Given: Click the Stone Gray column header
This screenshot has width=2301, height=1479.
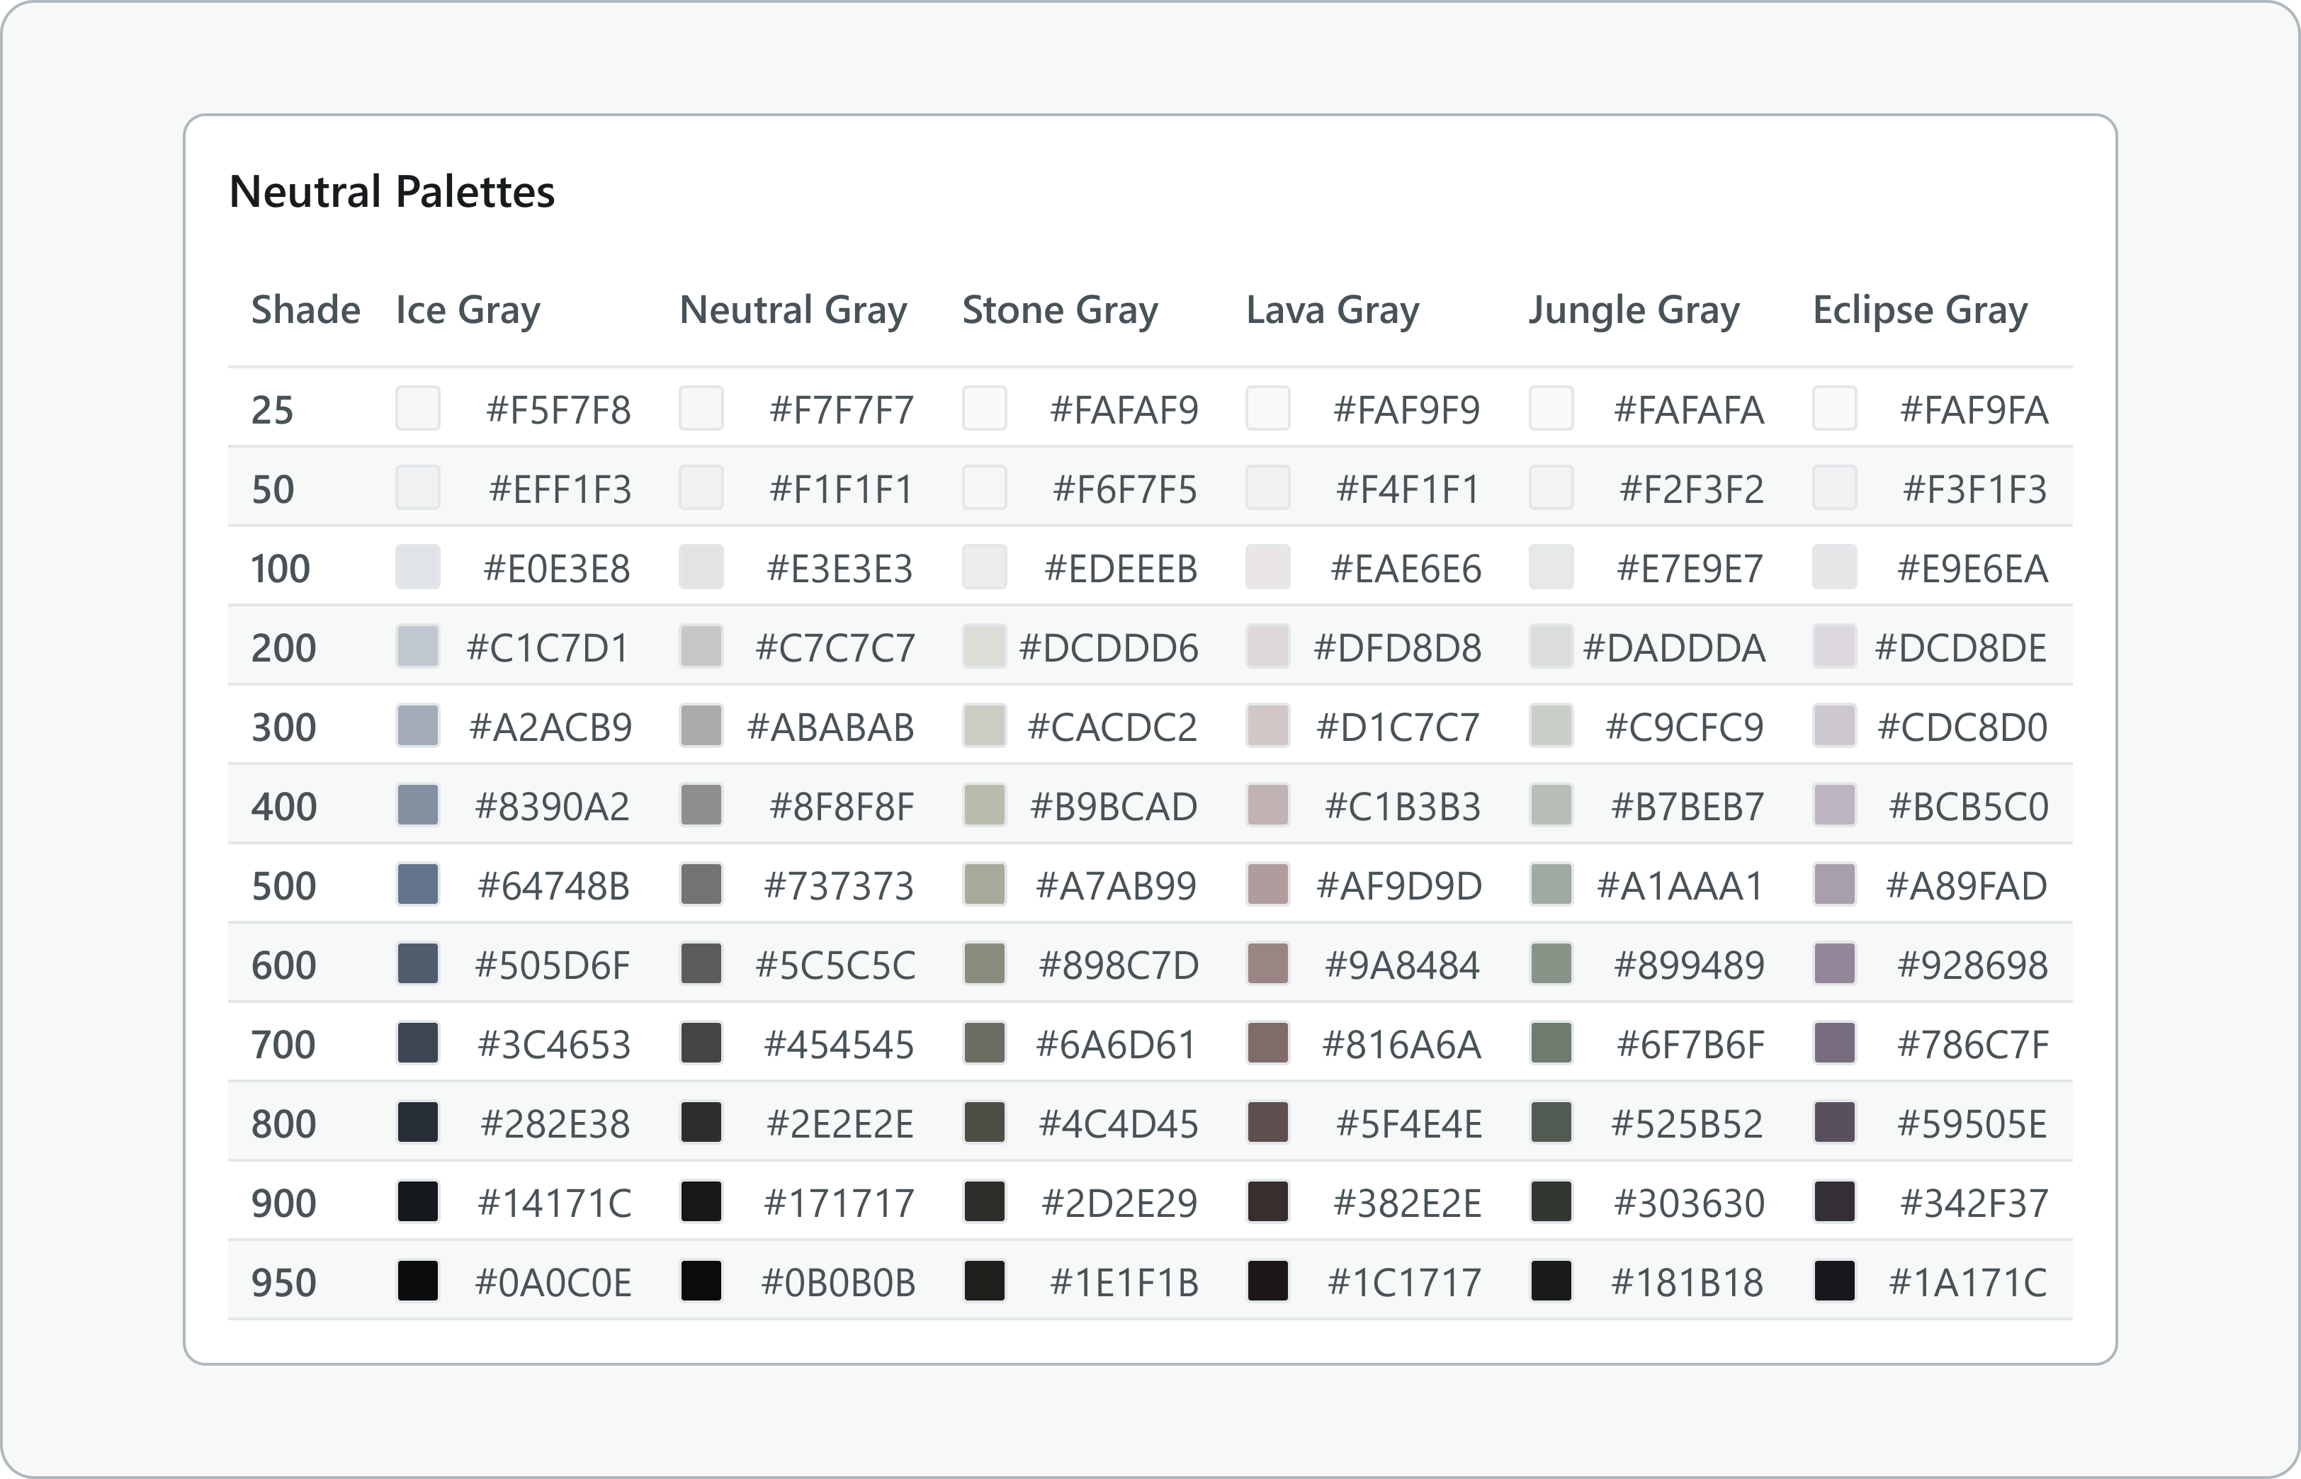Looking at the screenshot, I should click(1061, 311).
